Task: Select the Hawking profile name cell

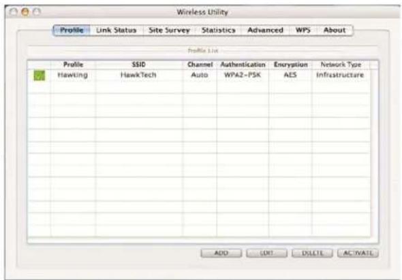Action: pos(73,75)
